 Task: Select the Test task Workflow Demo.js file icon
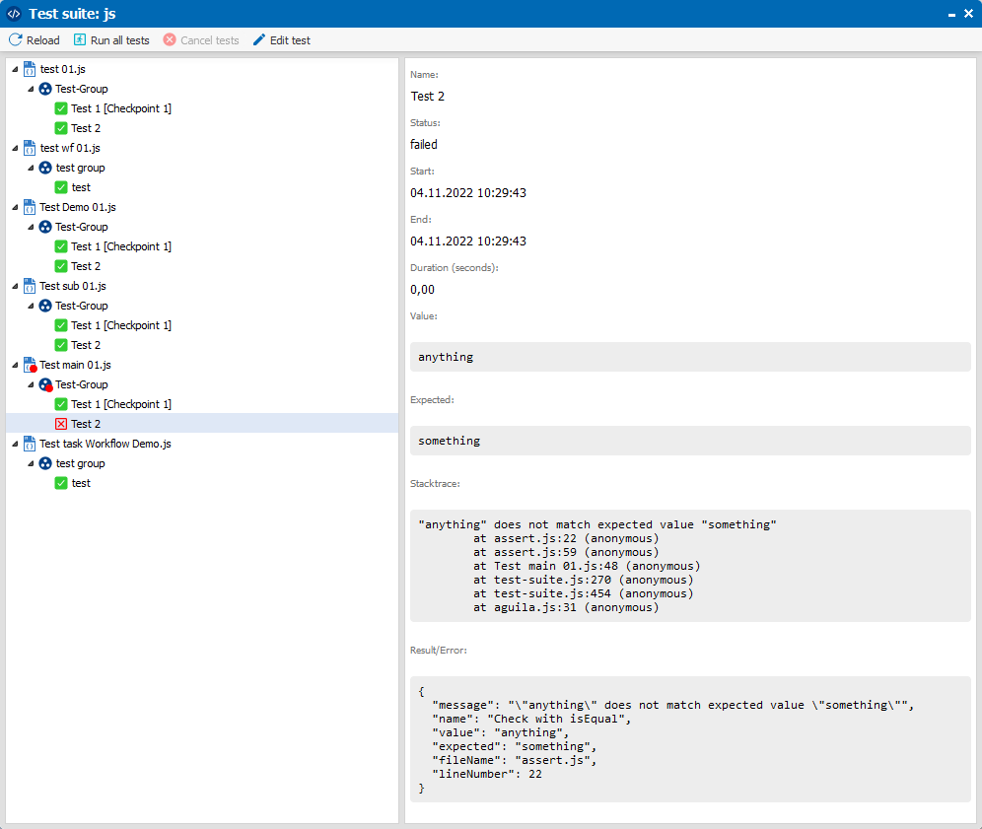click(30, 444)
